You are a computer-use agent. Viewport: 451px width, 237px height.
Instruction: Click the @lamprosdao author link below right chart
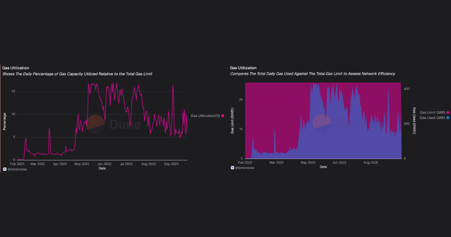coord(245,168)
